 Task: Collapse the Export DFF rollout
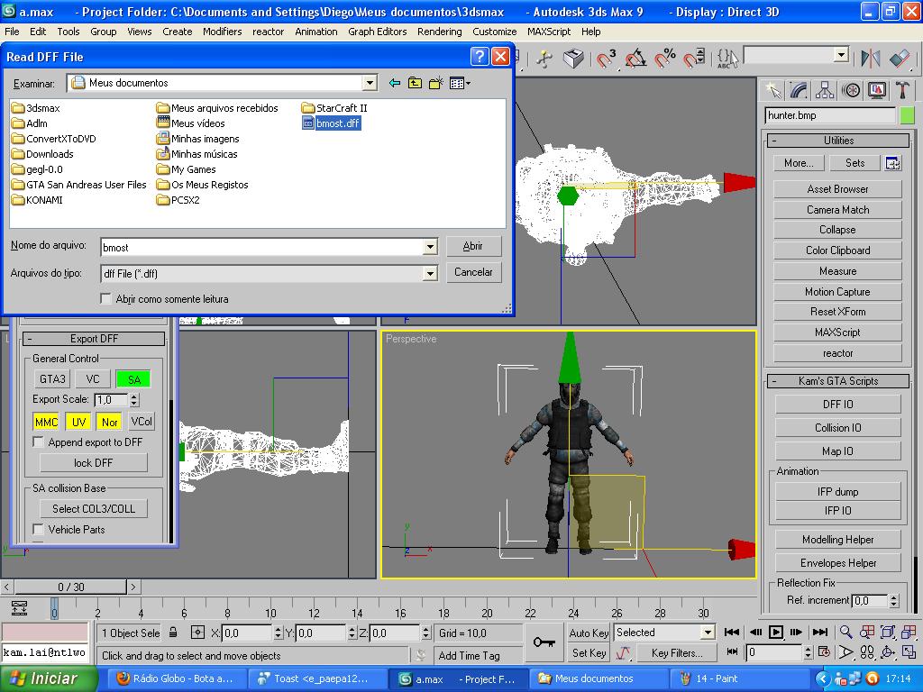pyautogui.click(x=94, y=339)
